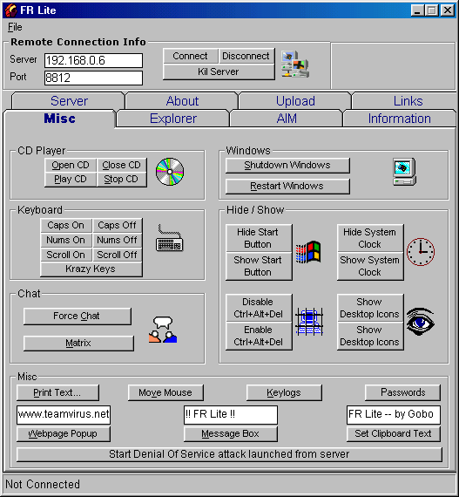This screenshot has width=459, height=497.
Task: Click the red system clock icon
Action: coord(421,252)
